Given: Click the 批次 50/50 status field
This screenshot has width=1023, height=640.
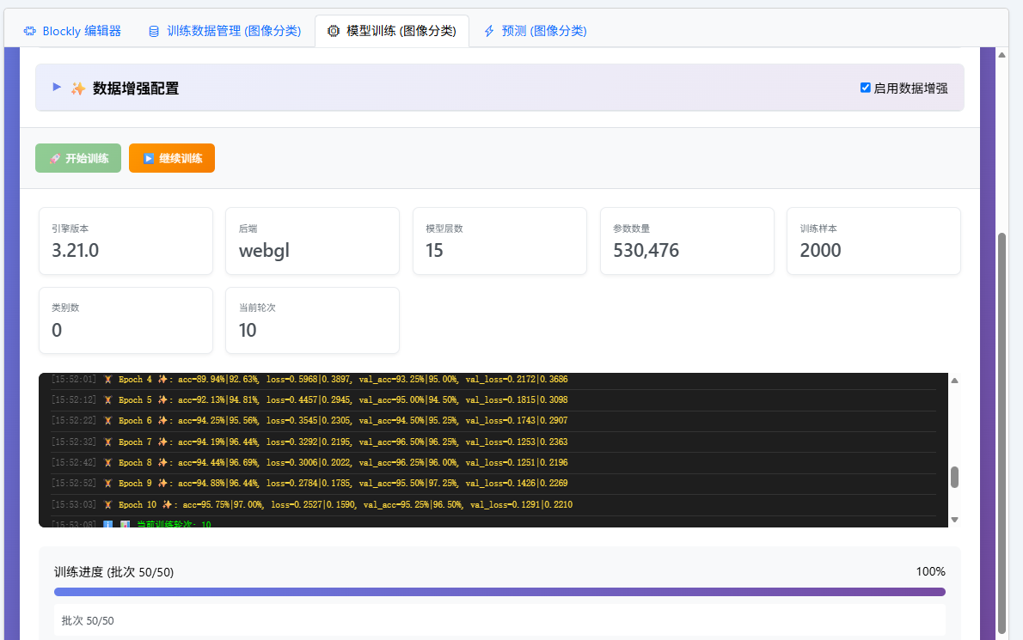Looking at the screenshot, I should pyautogui.click(x=499, y=620).
